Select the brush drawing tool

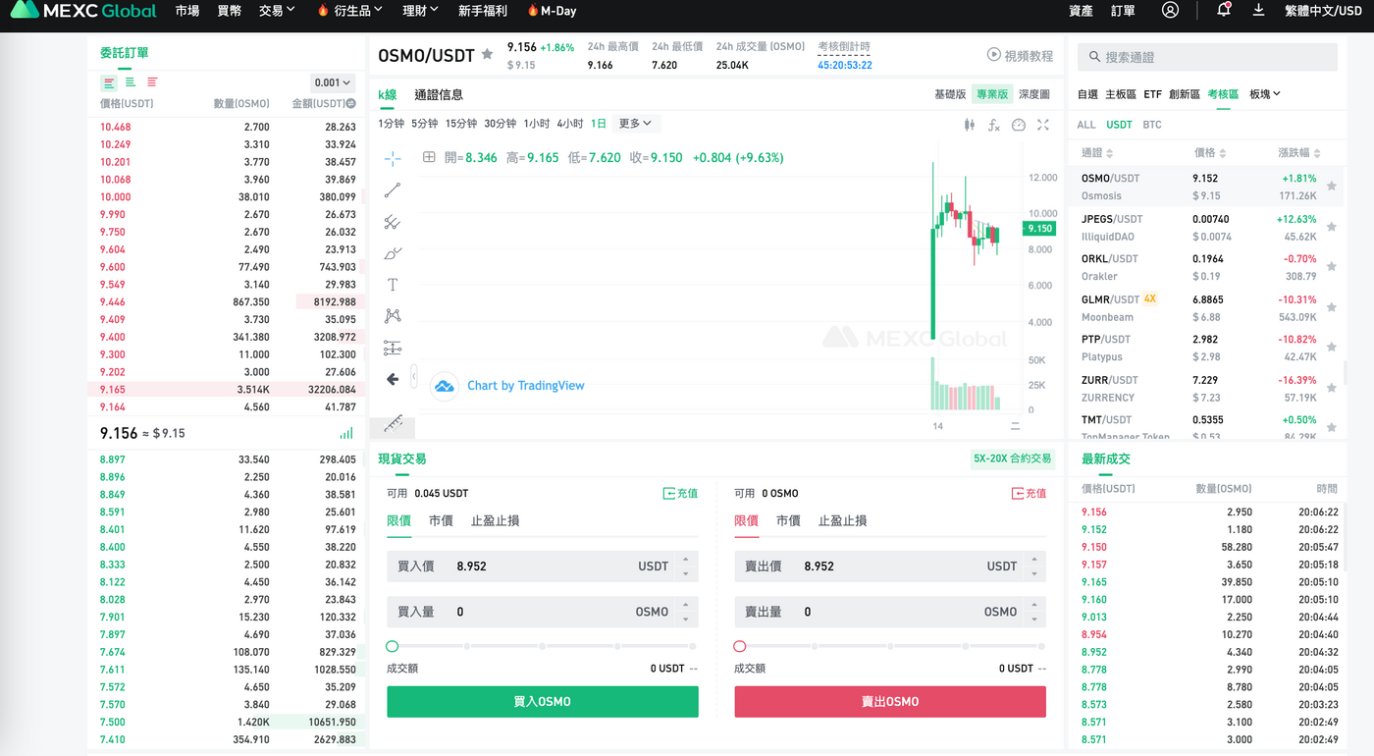pyautogui.click(x=393, y=253)
